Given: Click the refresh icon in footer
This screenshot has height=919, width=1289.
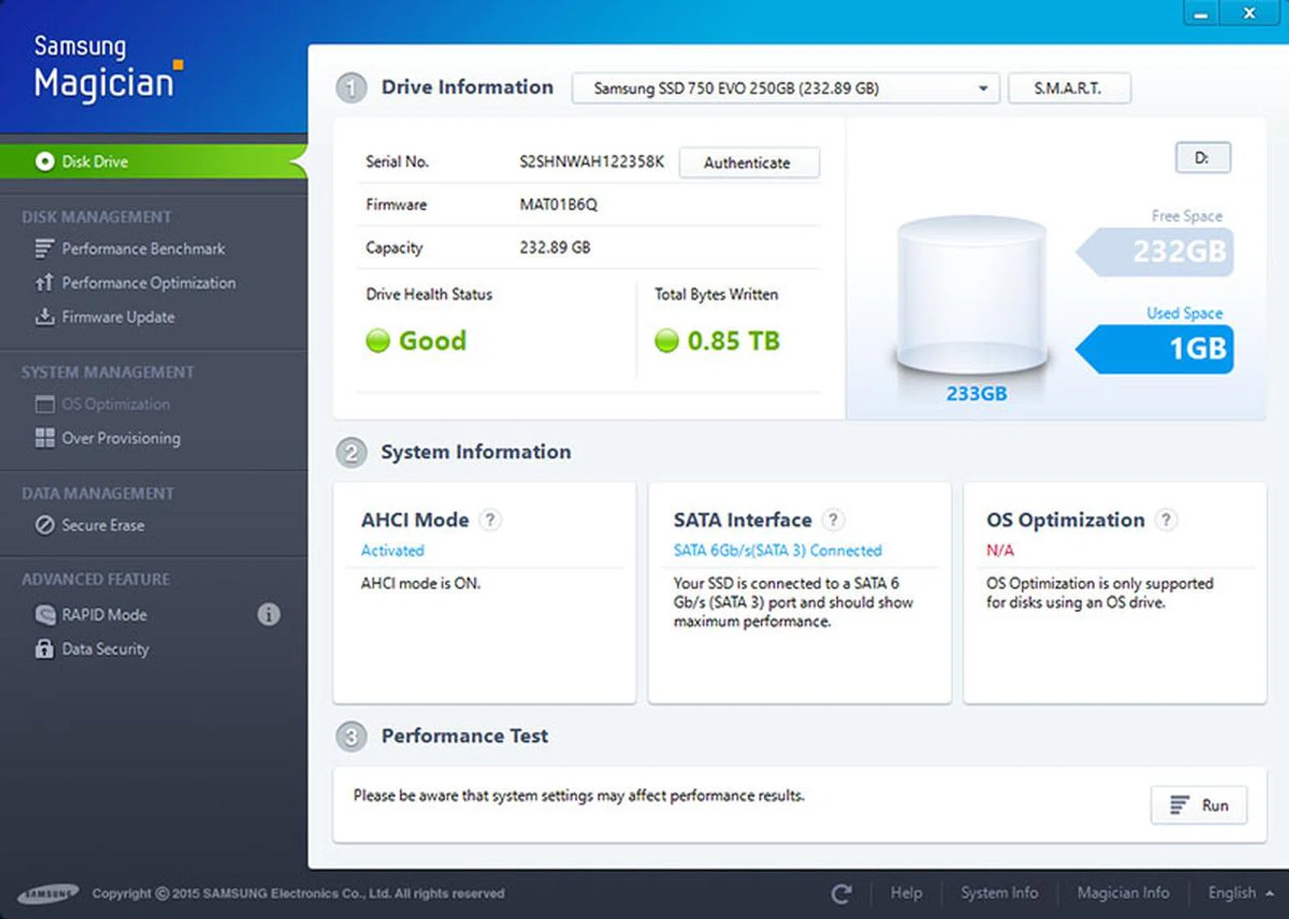Looking at the screenshot, I should click(841, 893).
